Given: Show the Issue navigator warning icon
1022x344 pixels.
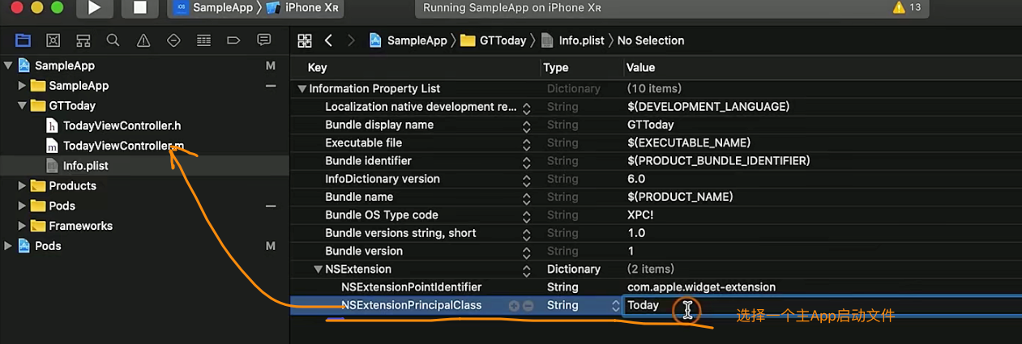Looking at the screenshot, I should click(x=143, y=40).
